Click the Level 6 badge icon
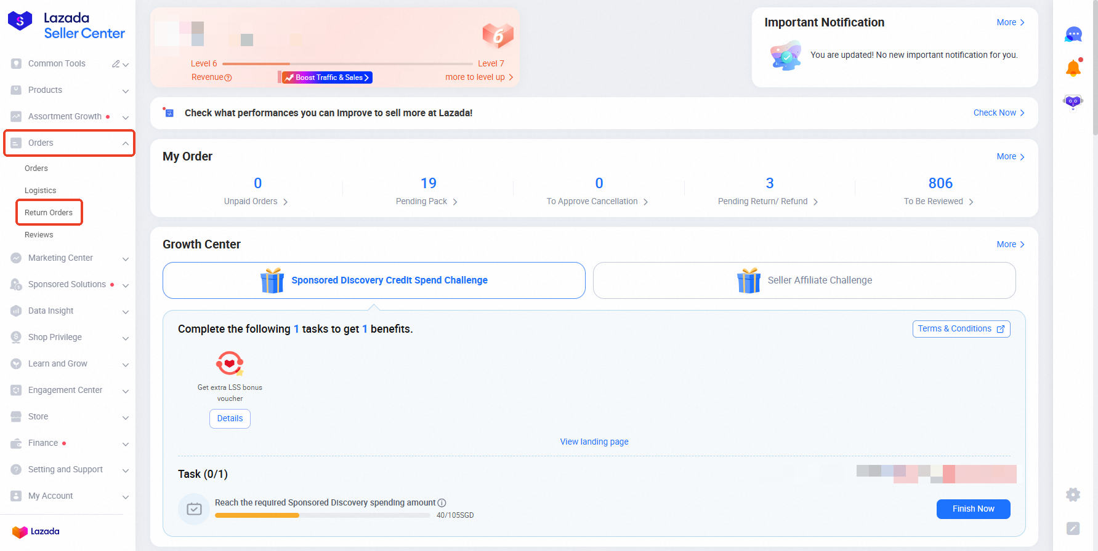Screen dimensions: 1098x551 (498, 36)
